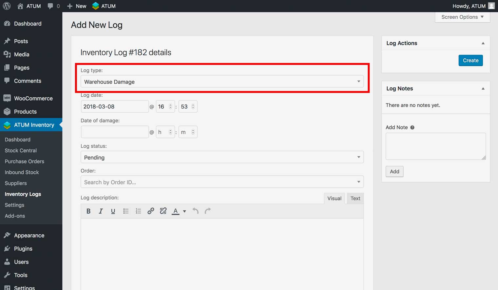This screenshot has height=290, width=498.
Task: Switch to the Text editor tab
Action: tap(355, 198)
